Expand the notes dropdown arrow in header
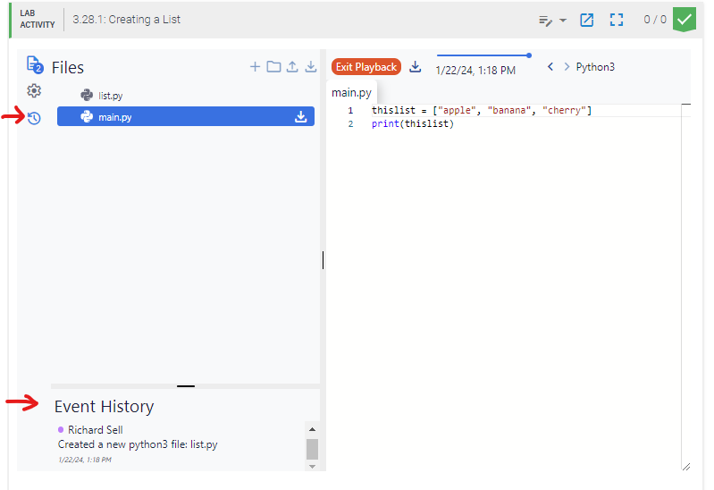 click(563, 20)
